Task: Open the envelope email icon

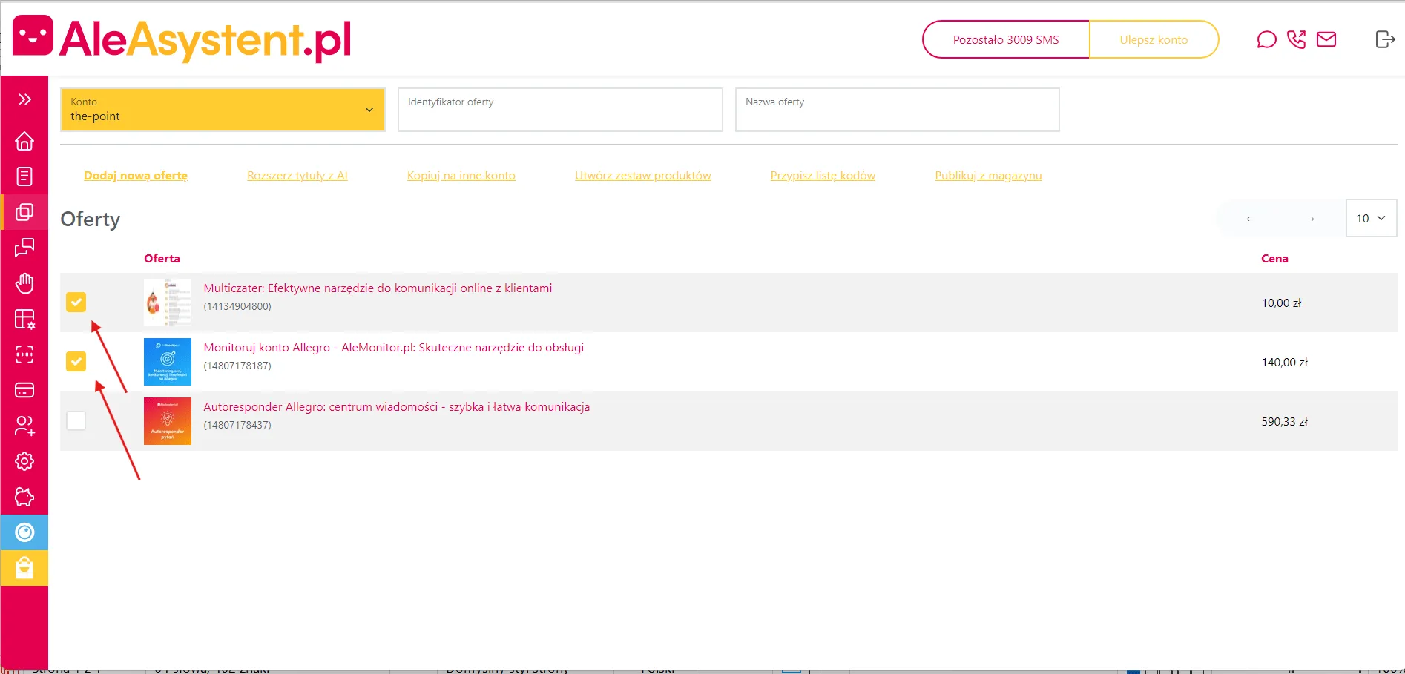Action: tap(1326, 39)
